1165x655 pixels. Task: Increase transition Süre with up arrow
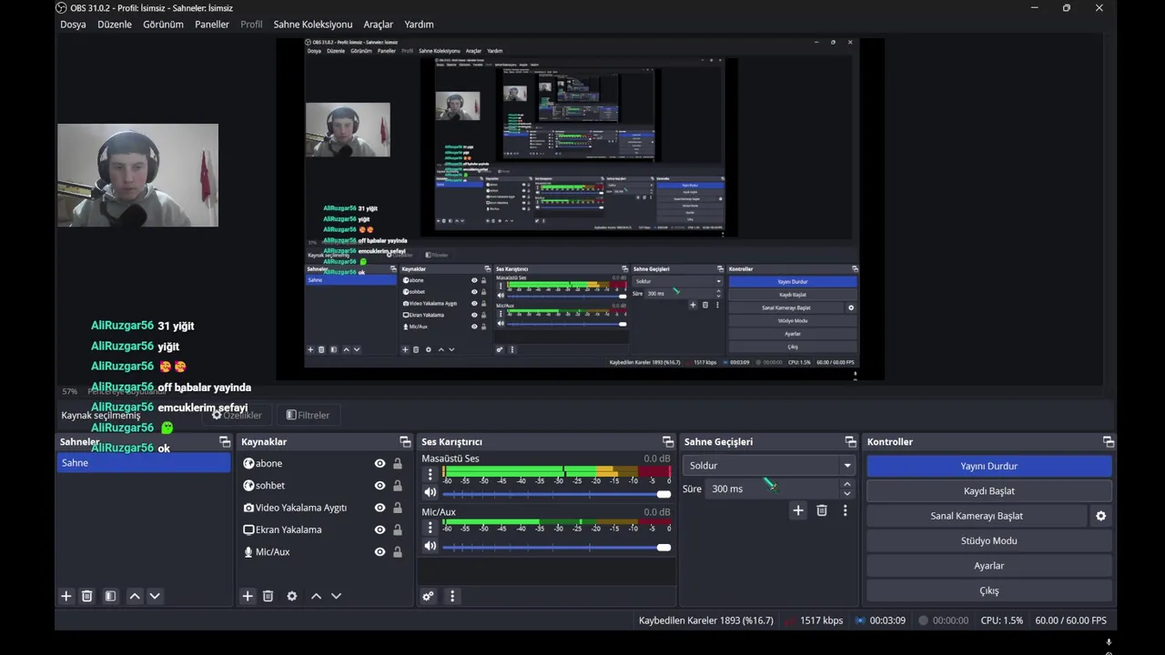(847, 484)
